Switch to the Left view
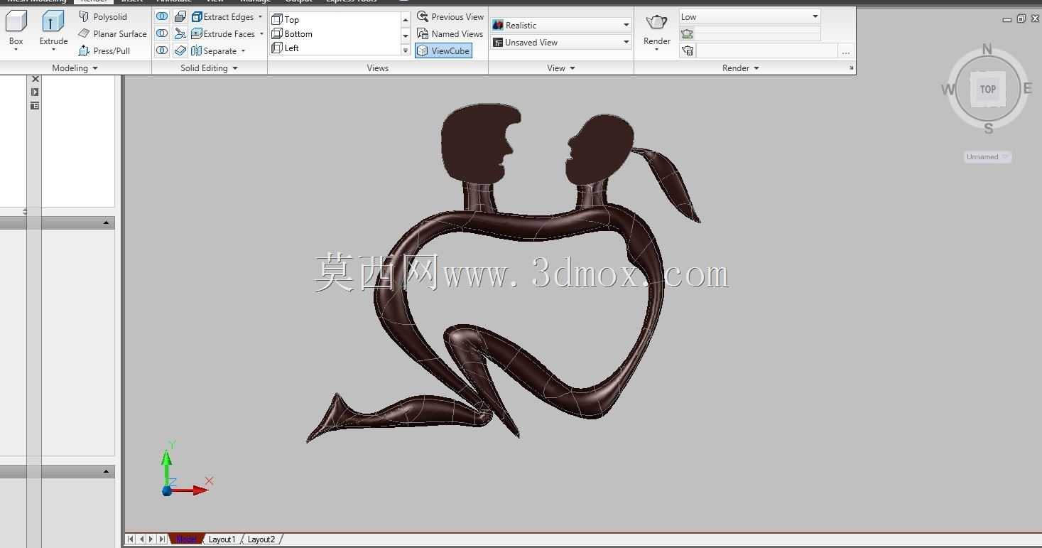This screenshot has height=548, width=1042. [286, 48]
